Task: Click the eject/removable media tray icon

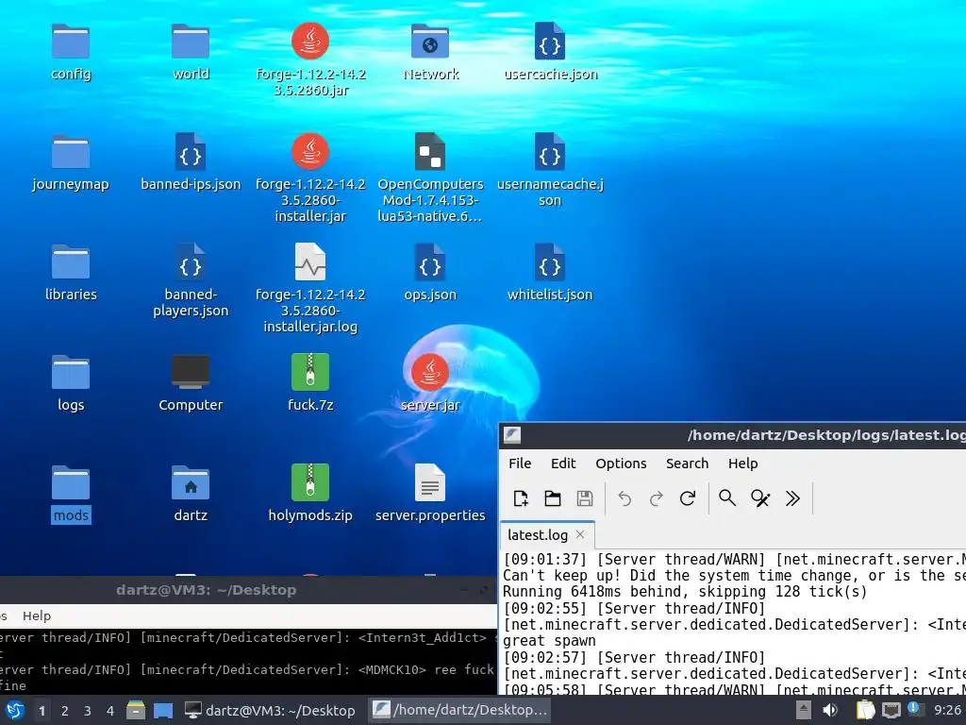Action: click(x=803, y=710)
